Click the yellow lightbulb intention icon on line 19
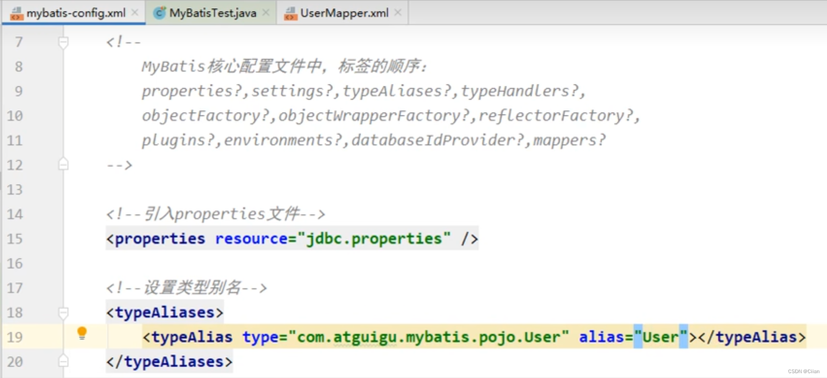 pyautogui.click(x=82, y=333)
